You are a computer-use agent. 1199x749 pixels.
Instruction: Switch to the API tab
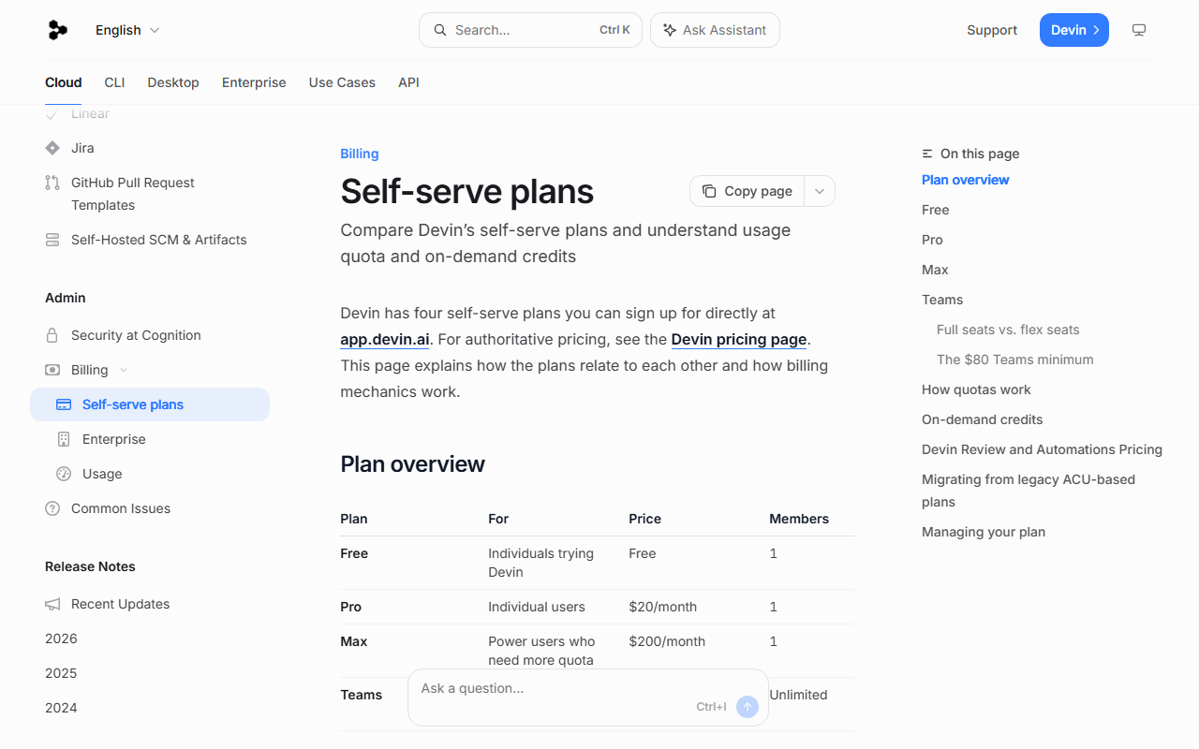pyautogui.click(x=408, y=82)
